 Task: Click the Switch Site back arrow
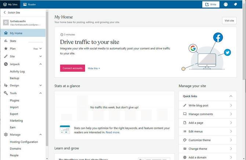tap(4, 12)
